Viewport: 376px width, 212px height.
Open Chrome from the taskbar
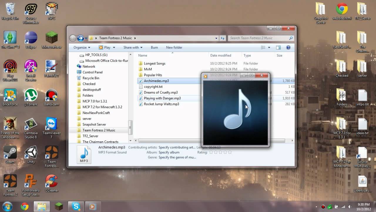(x=25, y=207)
